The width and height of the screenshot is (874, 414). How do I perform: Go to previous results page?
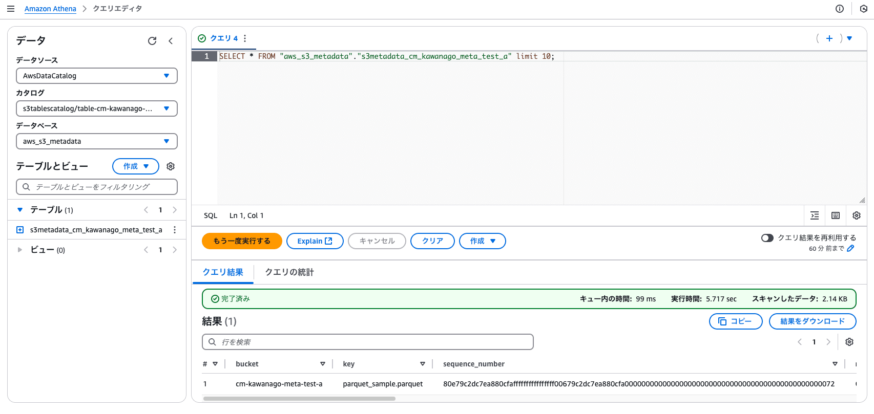click(800, 342)
